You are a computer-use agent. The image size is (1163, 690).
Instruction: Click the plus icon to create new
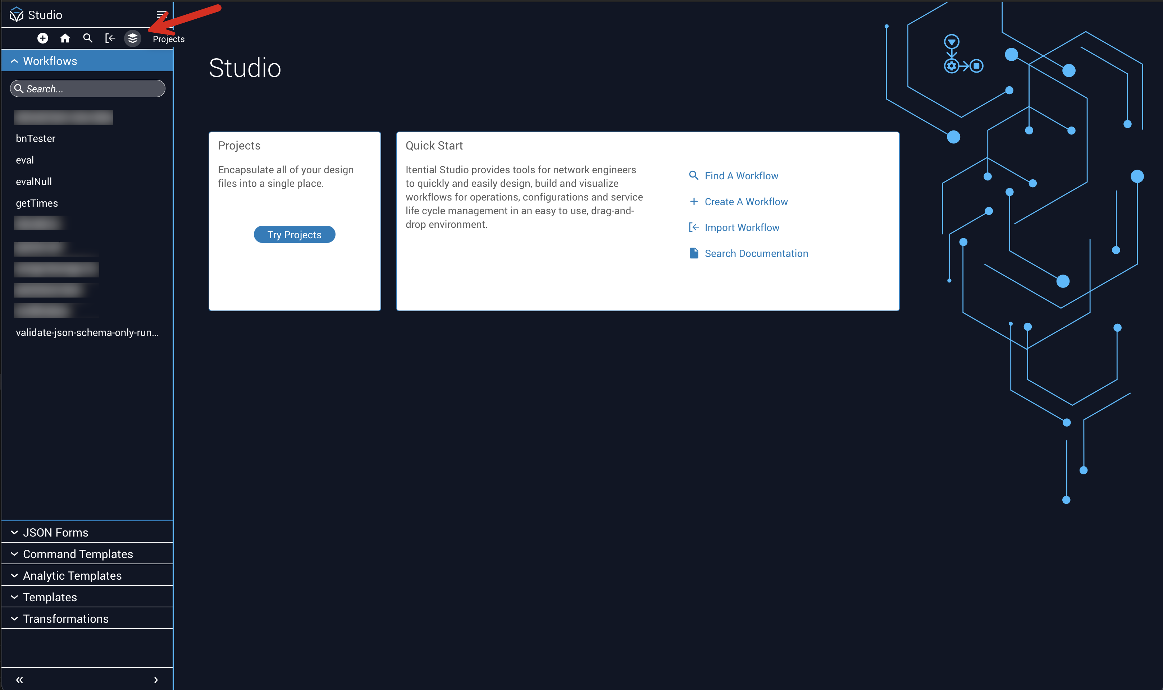pyautogui.click(x=42, y=38)
